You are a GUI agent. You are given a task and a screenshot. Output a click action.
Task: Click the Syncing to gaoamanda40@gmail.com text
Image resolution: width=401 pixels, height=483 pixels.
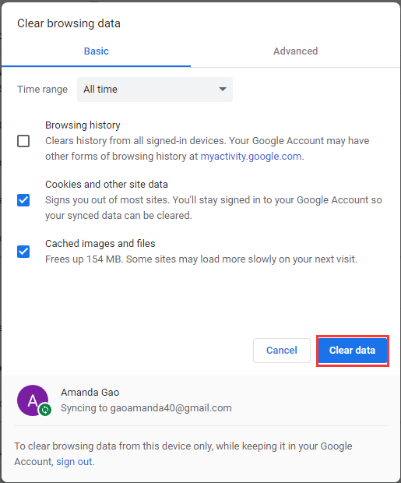coord(146,408)
